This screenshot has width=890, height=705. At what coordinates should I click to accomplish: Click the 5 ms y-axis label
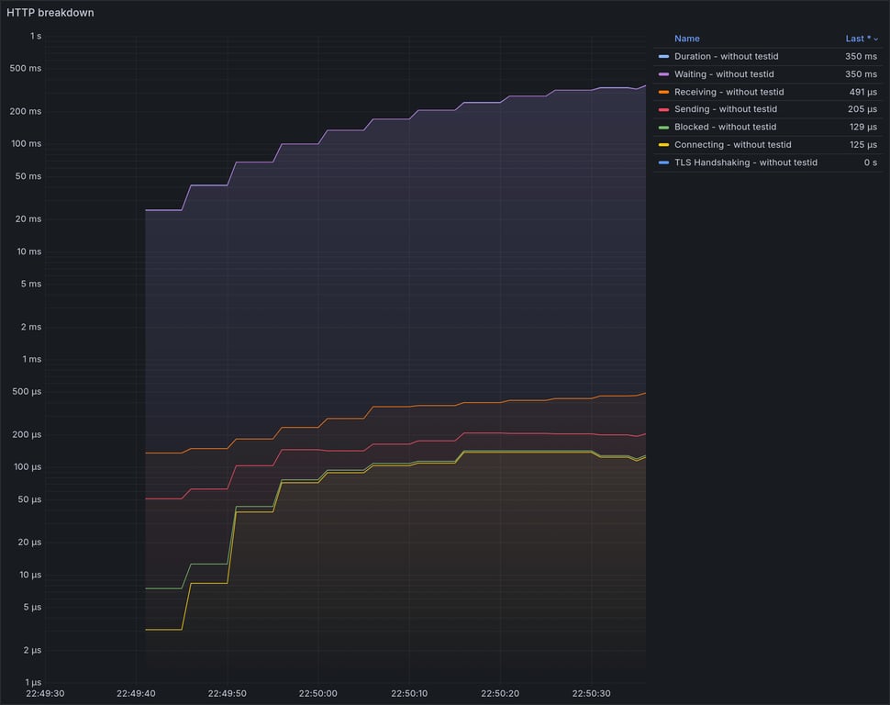31,284
